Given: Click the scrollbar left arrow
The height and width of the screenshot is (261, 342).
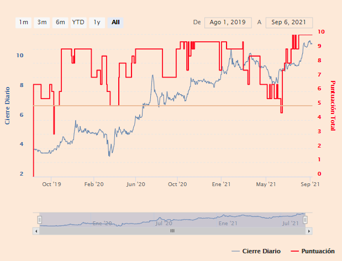Looking at the screenshot, I should [x=36, y=231].
